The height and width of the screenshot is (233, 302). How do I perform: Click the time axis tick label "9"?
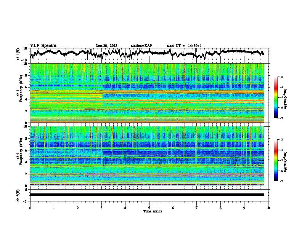pos(244,208)
